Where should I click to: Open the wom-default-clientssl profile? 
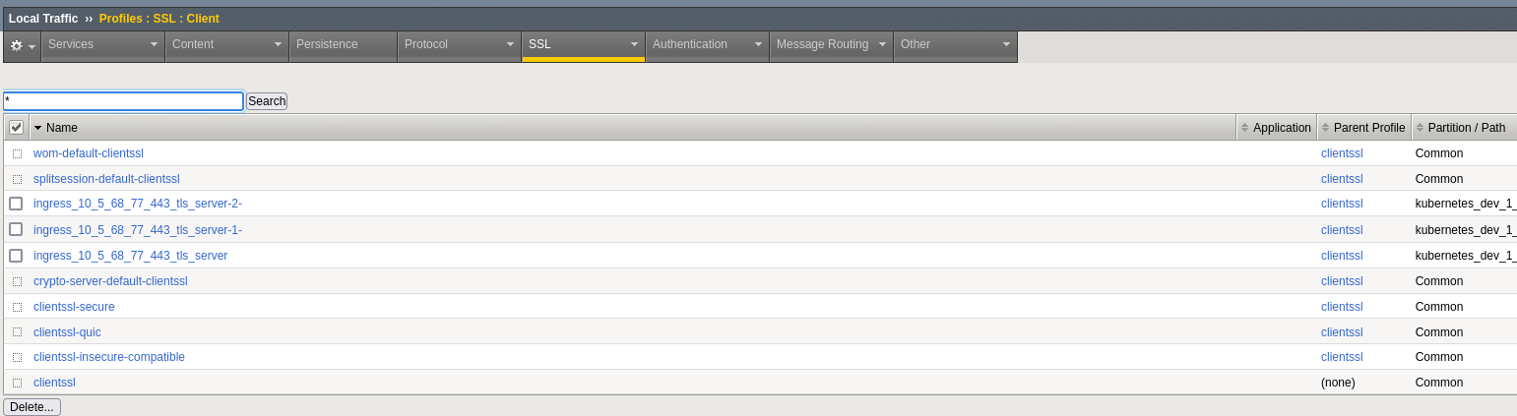click(x=89, y=153)
